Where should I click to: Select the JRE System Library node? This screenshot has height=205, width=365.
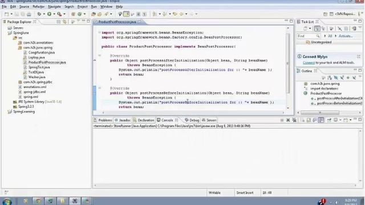pos(39,102)
